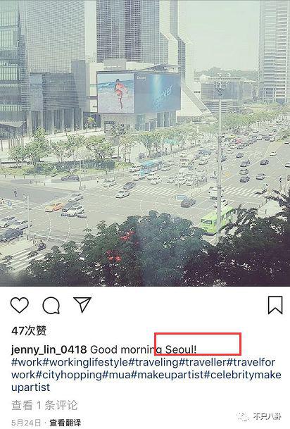The image size is (290, 429).
Task: Open hashtag #makeupartist
Action: tap(168, 375)
